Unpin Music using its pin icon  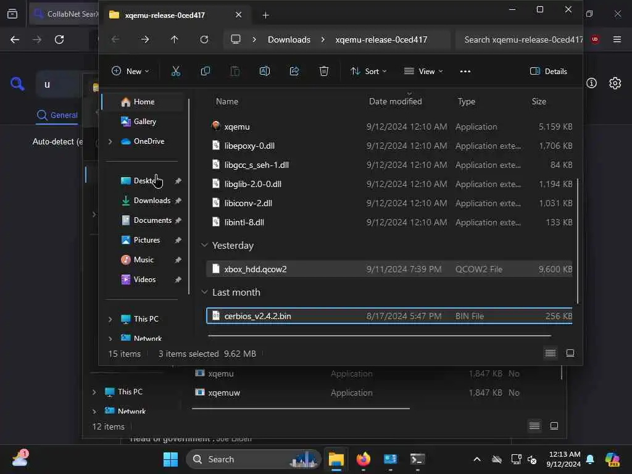pos(178,260)
